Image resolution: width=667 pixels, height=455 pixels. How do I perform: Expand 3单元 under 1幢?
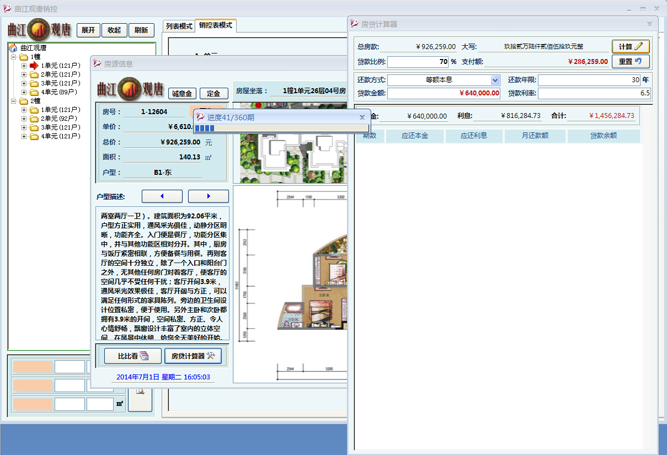click(24, 83)
